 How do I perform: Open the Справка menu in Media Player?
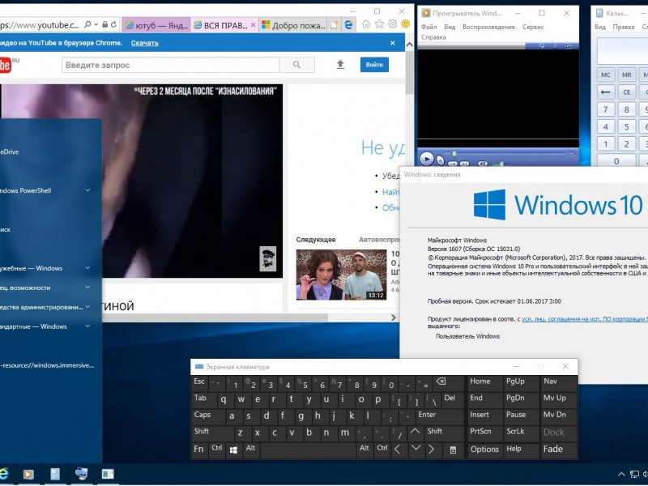pyautogui.click(x=433, y=37)
